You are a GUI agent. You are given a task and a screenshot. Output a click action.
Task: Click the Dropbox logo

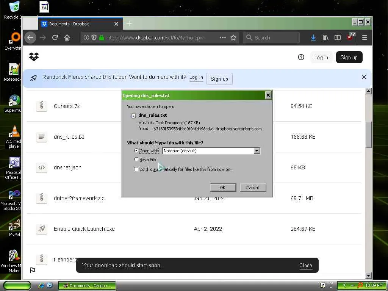34,57
